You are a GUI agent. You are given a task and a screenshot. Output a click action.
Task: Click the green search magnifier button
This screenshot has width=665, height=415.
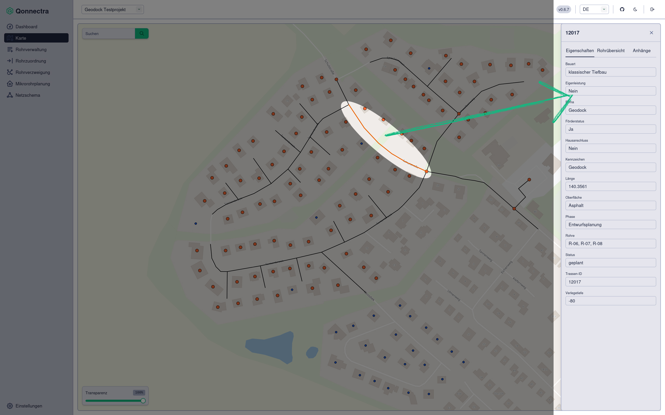[x=142, y=33]
